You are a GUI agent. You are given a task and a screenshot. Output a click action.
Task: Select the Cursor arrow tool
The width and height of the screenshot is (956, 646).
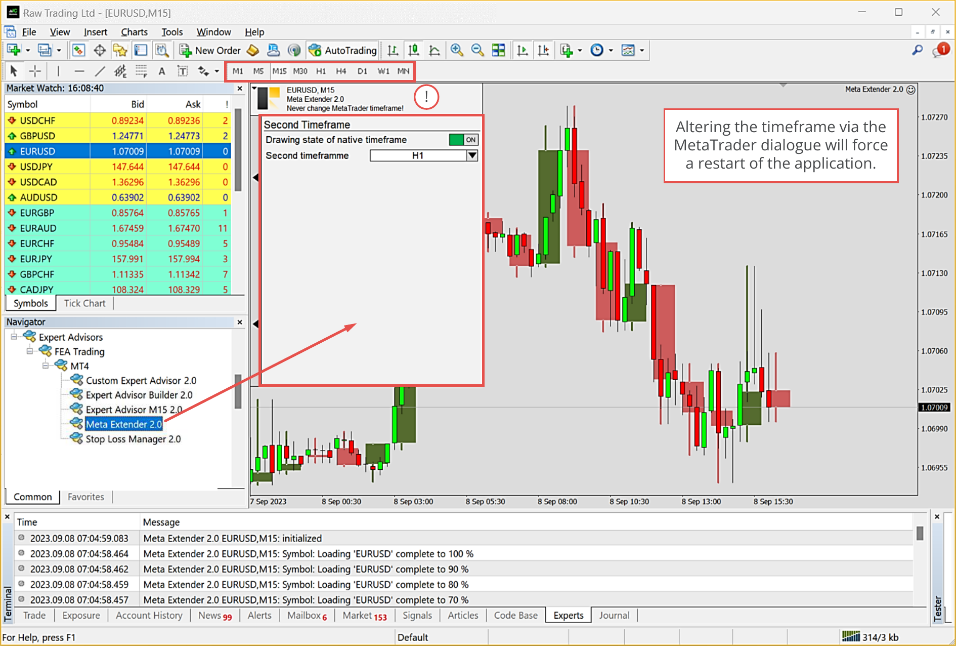point(14,71)
